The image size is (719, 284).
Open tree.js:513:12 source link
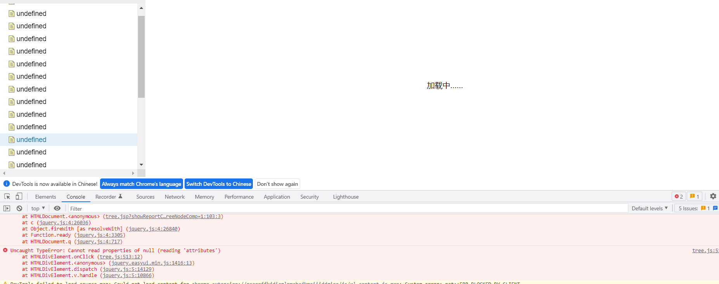(x=120, y=257)
